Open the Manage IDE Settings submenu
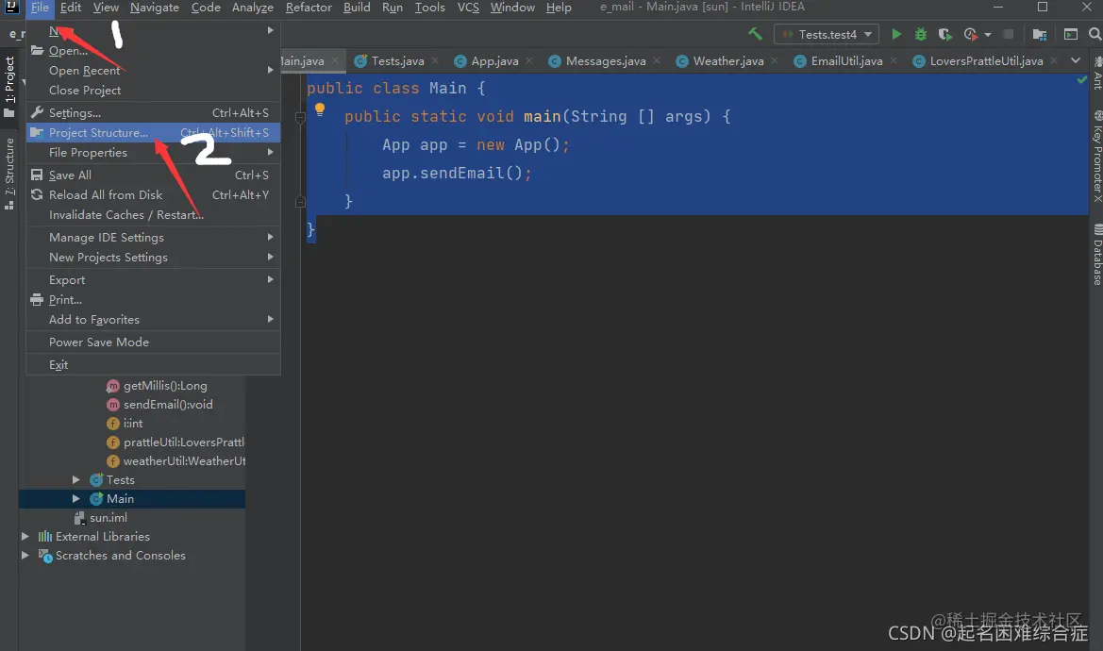The height and width of the screenshot is (651, 1103). tap(154, 238)
